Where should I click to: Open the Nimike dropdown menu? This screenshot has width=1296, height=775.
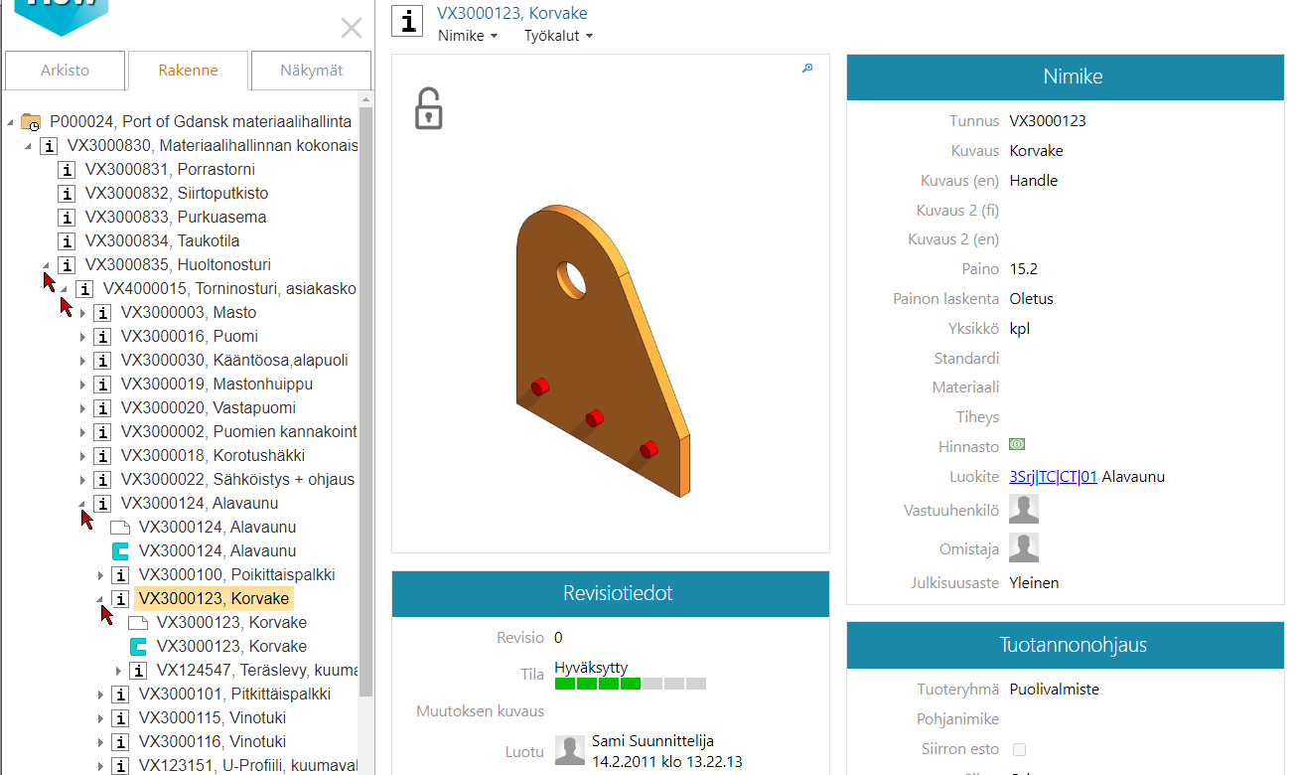(468, 37)
